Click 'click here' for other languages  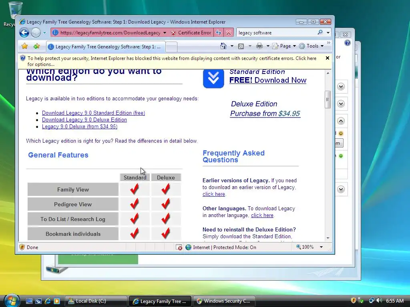tap(262, 215)
